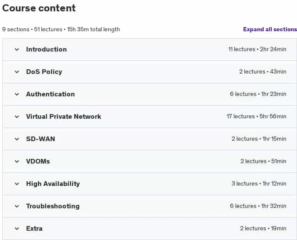Select the Virtual Private Network title
The image size is (297, 240).
pos(64,117)
